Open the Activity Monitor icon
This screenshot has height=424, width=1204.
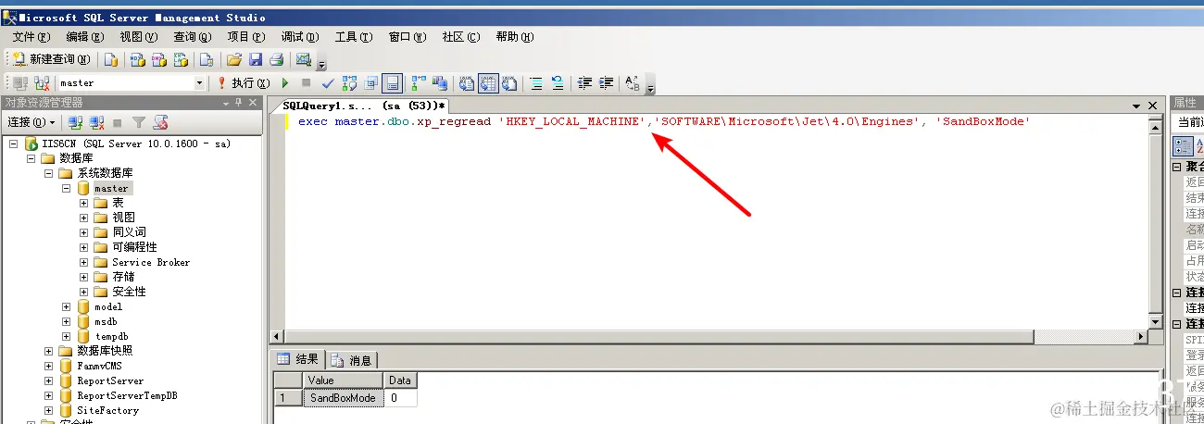point(303,60)
